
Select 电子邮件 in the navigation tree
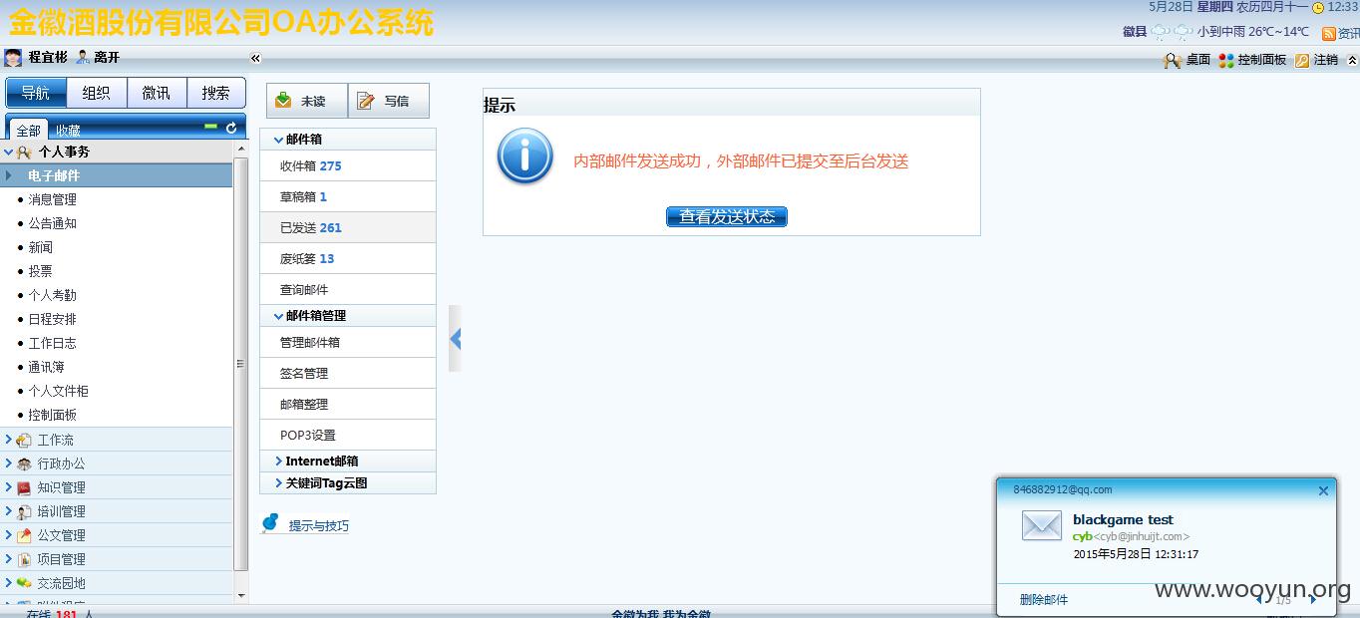coord(117,175)
